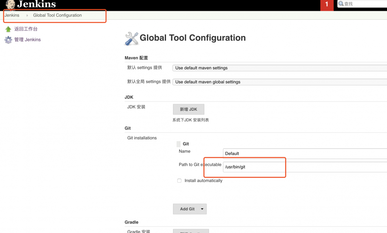
Task: Click the JDK 安装 label
Action: pyautogui.click(x=136, y=107)
